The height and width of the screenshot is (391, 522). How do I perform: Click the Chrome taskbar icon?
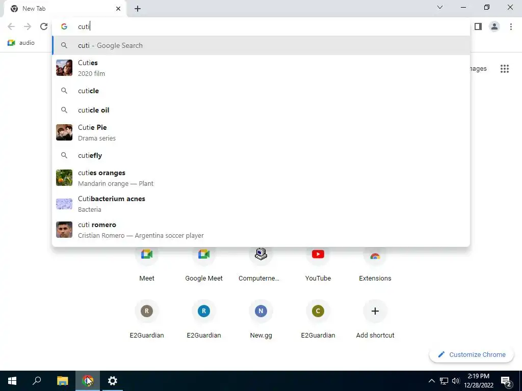(x=88, y=381)
